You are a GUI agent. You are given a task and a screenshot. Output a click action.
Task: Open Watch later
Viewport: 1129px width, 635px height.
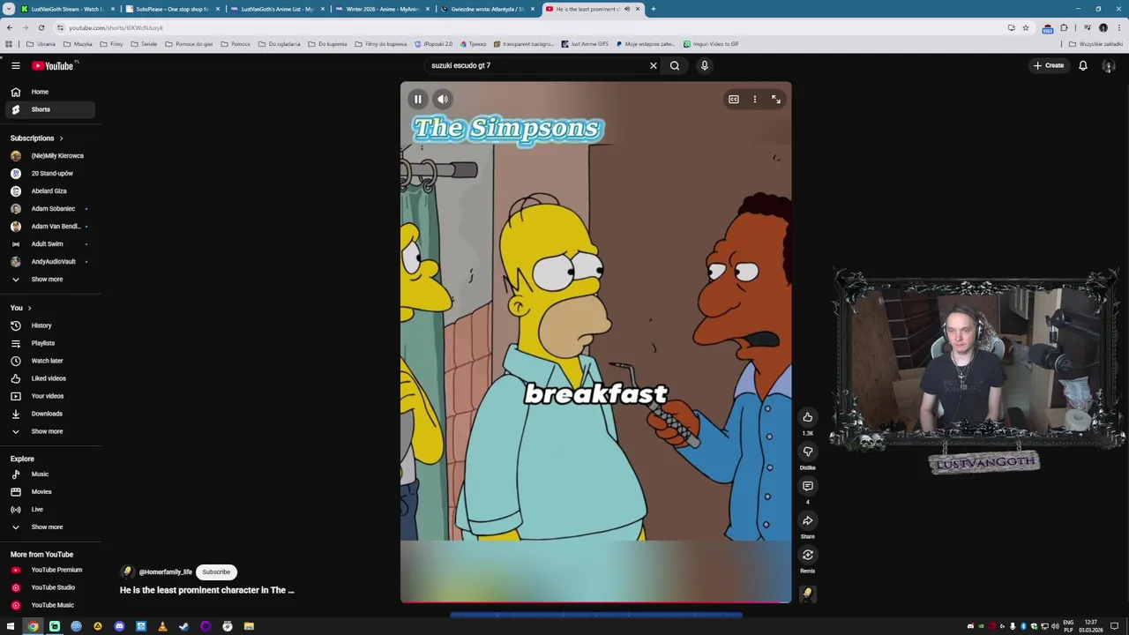[49, 361]
